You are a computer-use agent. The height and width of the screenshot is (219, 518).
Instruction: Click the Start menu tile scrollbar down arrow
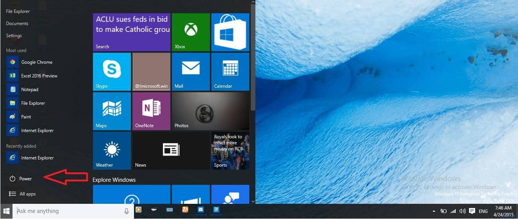point(253,201)
